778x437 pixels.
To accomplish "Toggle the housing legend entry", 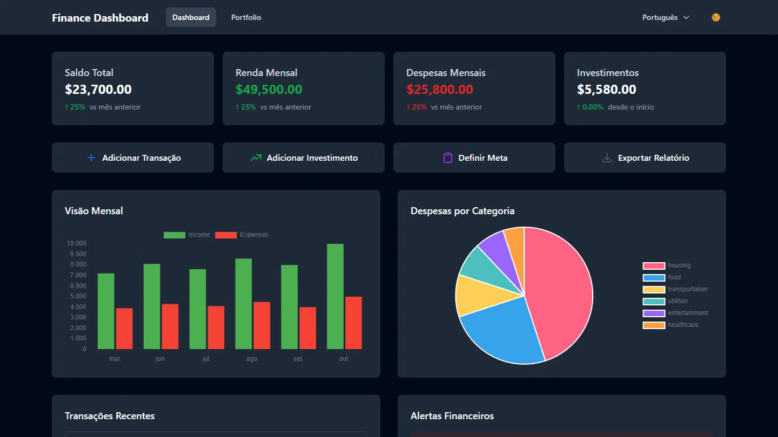I will pos(667,265).
